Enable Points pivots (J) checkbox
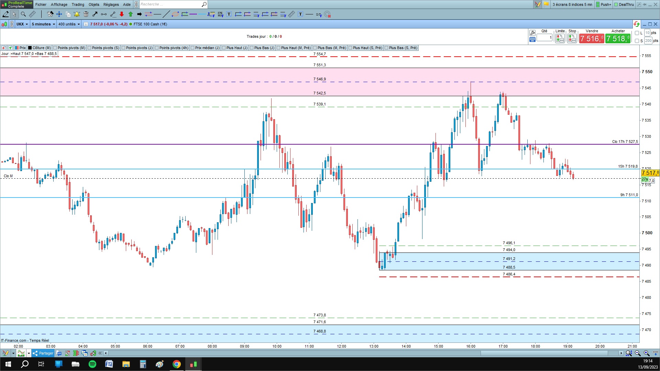 pyautogui.click(x=124, y=48)
